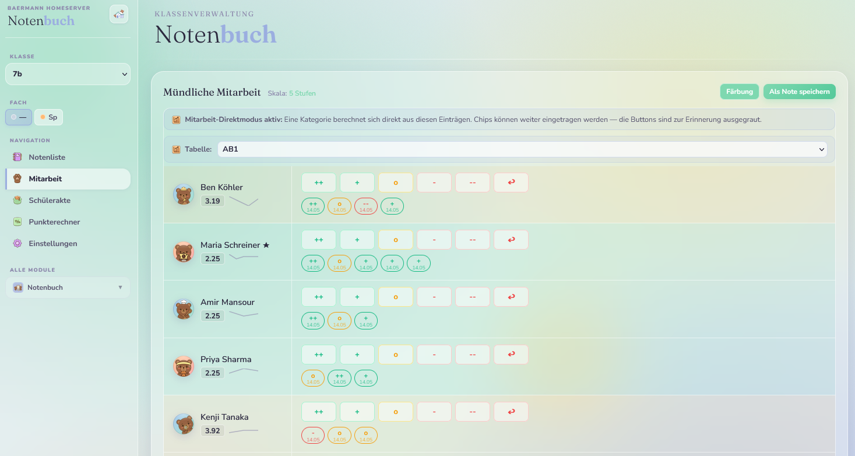
Task: Undo last entry for Kenji Tanaka
Action: (x=511, y=412)
